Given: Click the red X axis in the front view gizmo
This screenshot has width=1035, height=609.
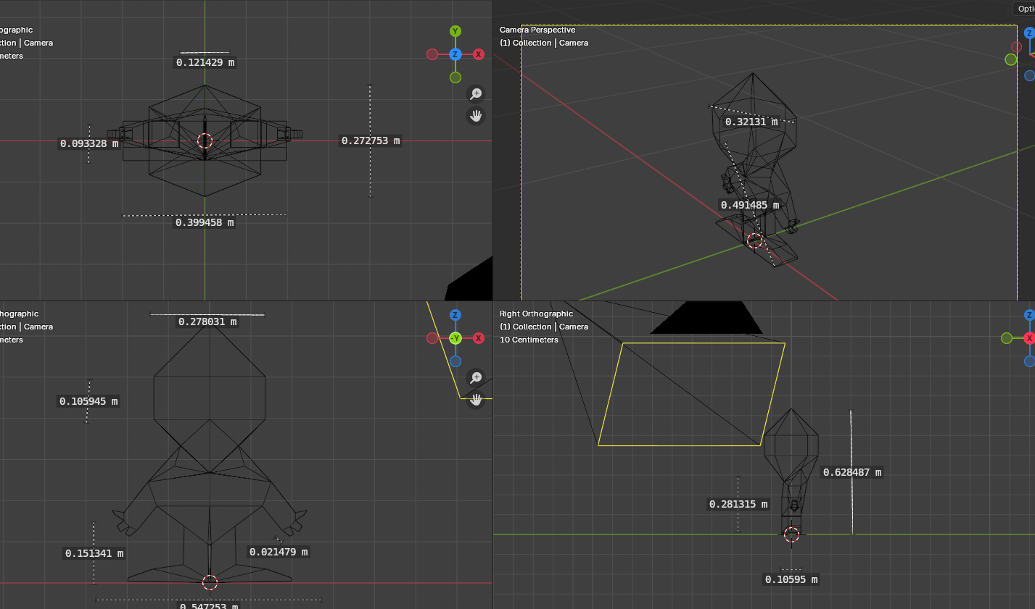Looking at the screenshot, I should pyautogui.click(x=479, y=338).
